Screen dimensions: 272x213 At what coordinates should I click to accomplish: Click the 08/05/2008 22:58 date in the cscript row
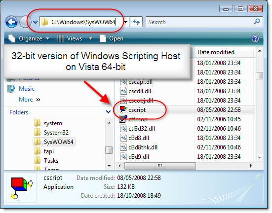point(219,110)
